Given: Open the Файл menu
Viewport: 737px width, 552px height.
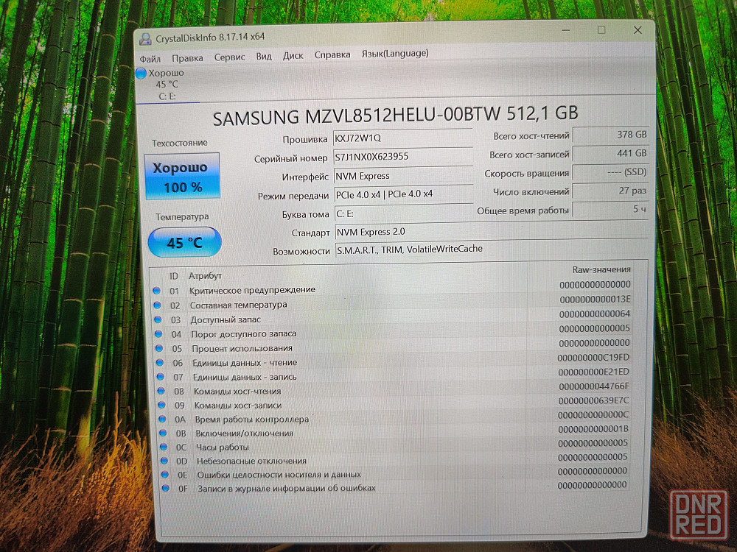Looking at the screenshot, I should (x=150, y=59).
